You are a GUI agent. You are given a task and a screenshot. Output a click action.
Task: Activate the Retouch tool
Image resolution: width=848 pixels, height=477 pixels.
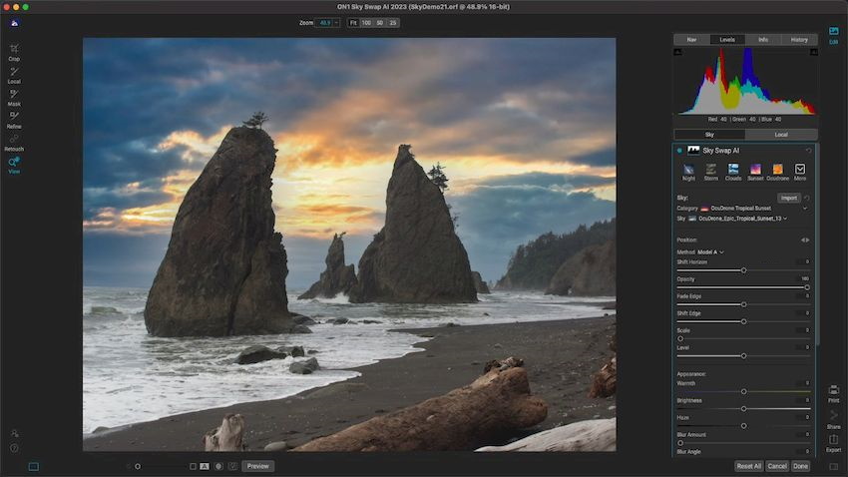tap(14, 142)
